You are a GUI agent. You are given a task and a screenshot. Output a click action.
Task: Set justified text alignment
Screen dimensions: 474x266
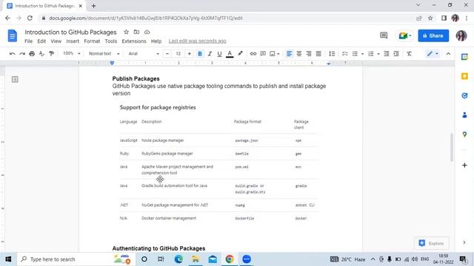(x=318, y=54)
